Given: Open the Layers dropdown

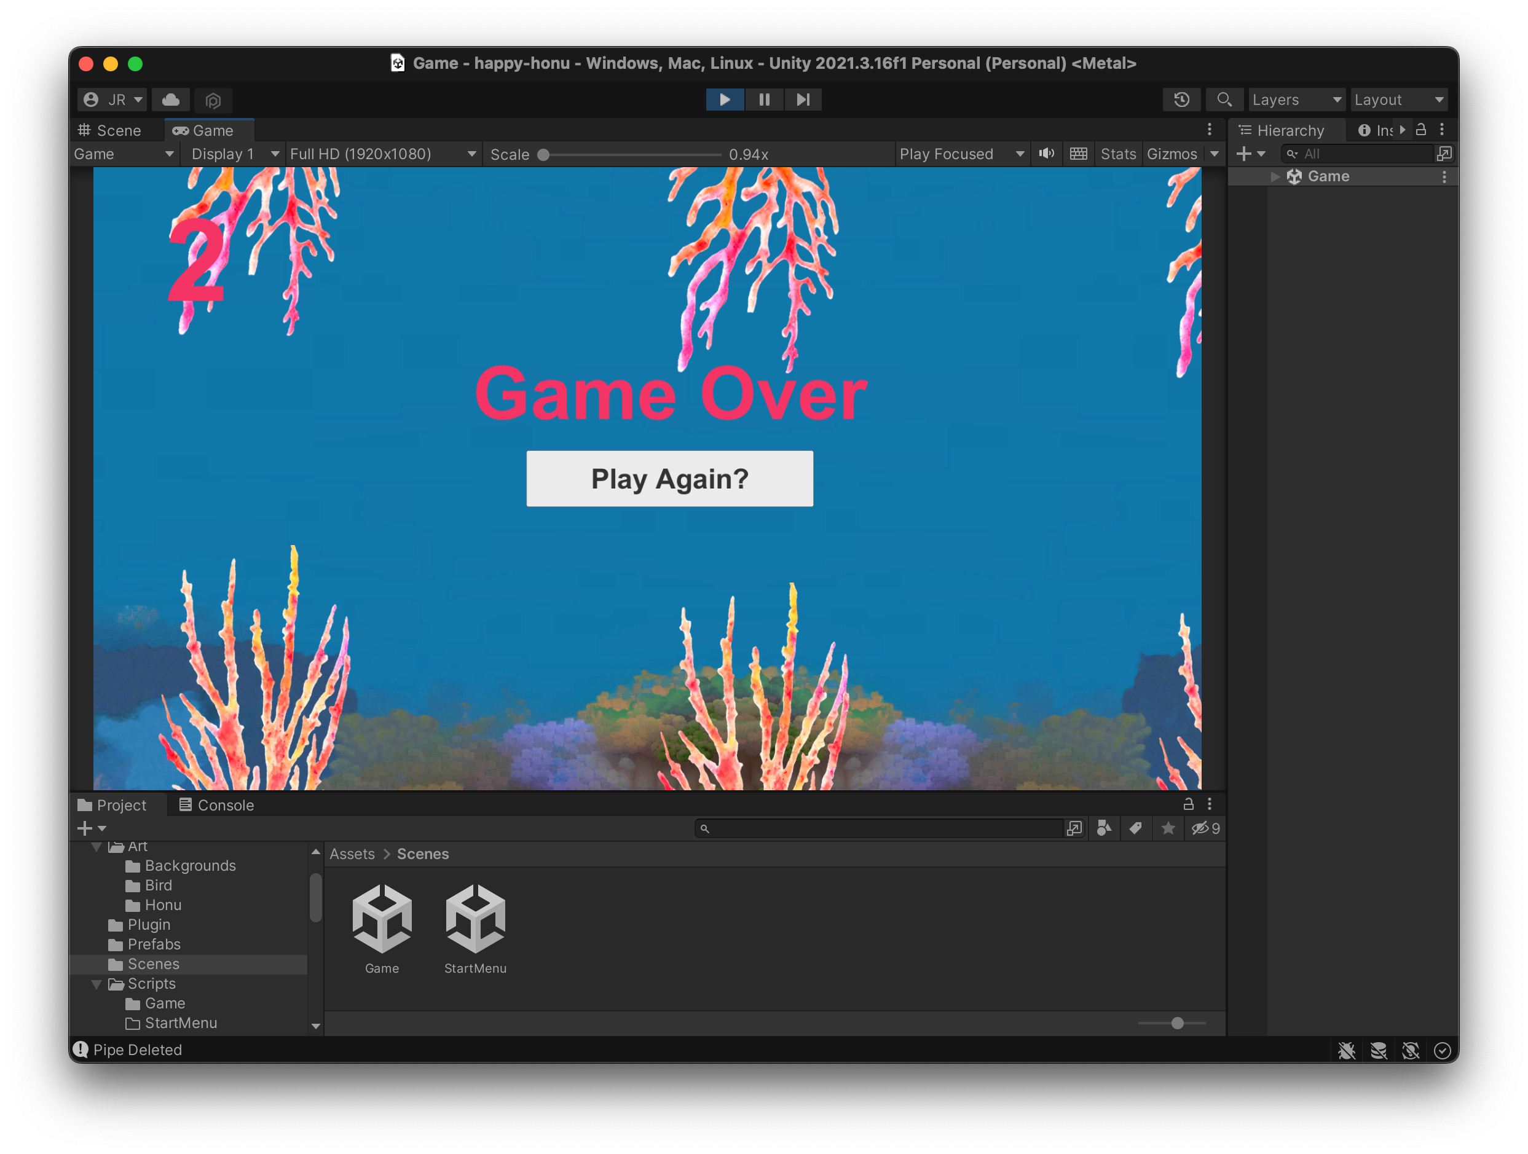Looking at the screenshot, I should click(x=1296, y=100).
